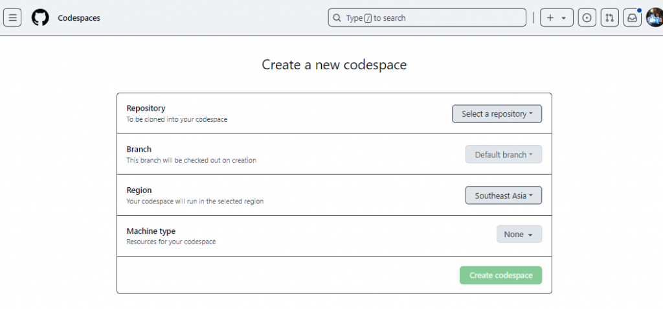This screenshot has width=663, height=309.
Task: Click the GitHub Octocat logo
Action: [40, 17]
